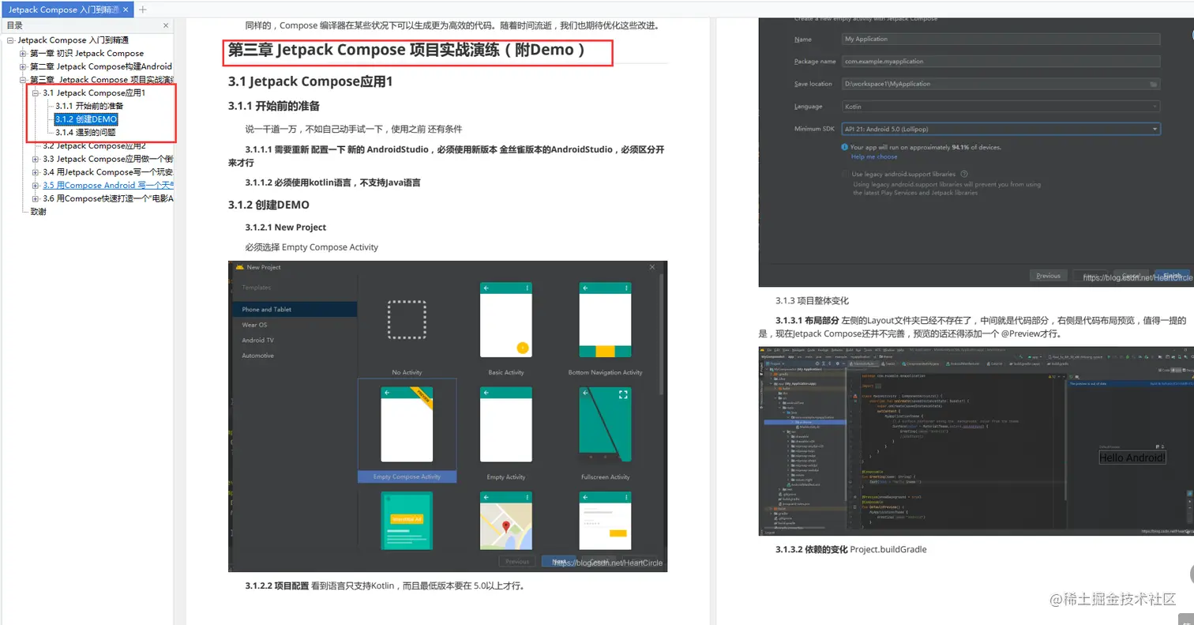
Task: Click info icon before device percentage
Action: click(x=846, y=147)
